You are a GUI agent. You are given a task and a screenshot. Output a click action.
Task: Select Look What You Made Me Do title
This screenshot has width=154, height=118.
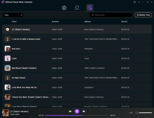24,88
